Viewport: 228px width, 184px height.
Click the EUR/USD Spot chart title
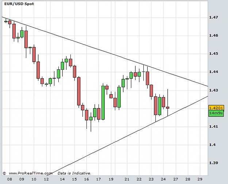[19, 4]
